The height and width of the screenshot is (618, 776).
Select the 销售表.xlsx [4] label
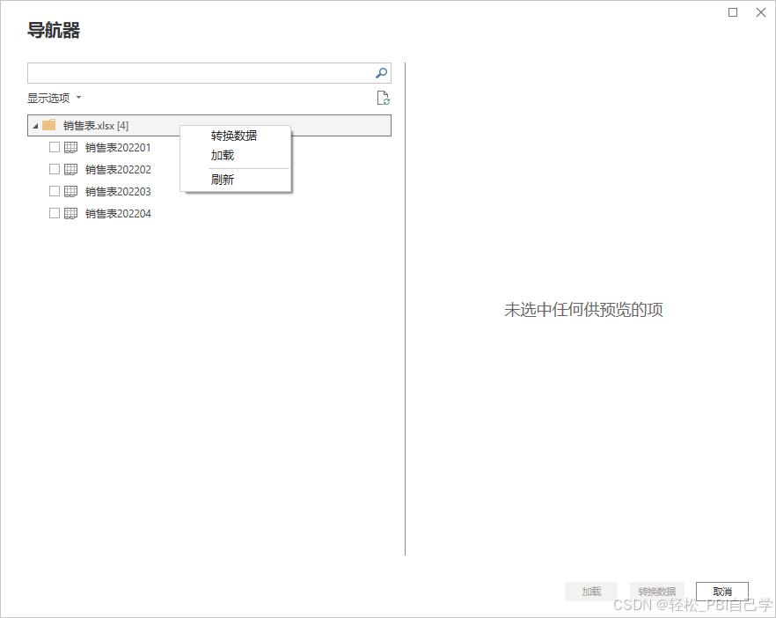[96, 126]
